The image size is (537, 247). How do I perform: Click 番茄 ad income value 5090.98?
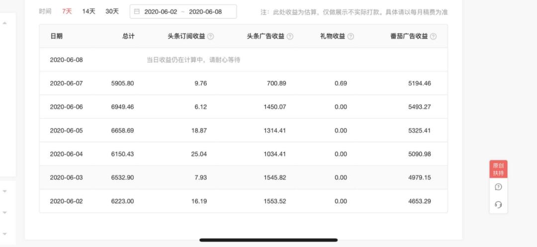click(x=420, y=154)
